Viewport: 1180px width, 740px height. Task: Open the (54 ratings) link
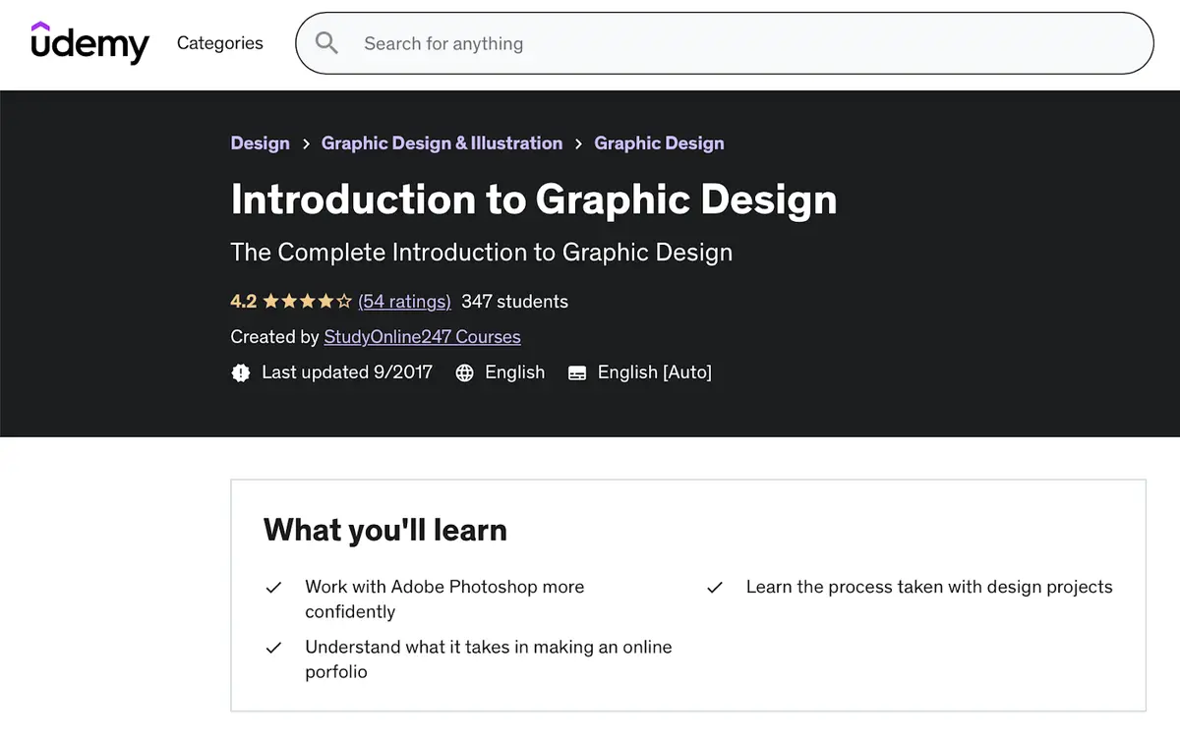coord(404,301)
